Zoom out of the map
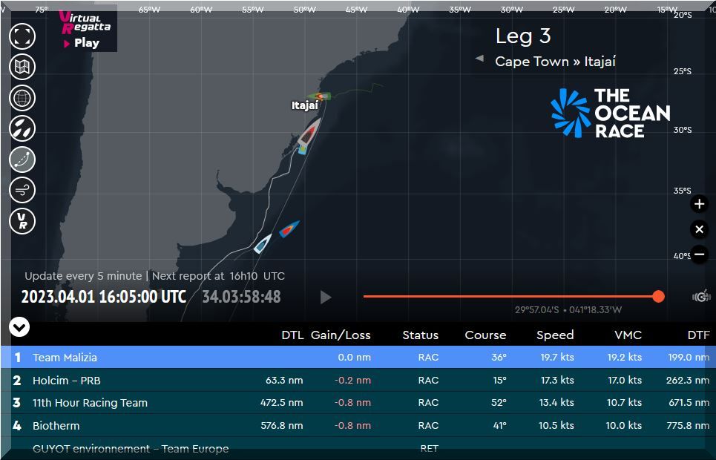This screenshot has height=460, width=716. coord(699,254)
